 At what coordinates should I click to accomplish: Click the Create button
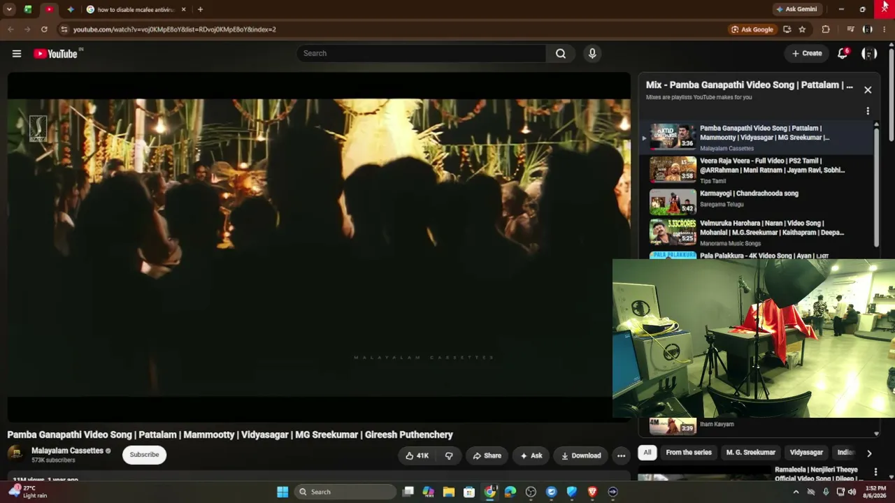click(x=807, y=54)
